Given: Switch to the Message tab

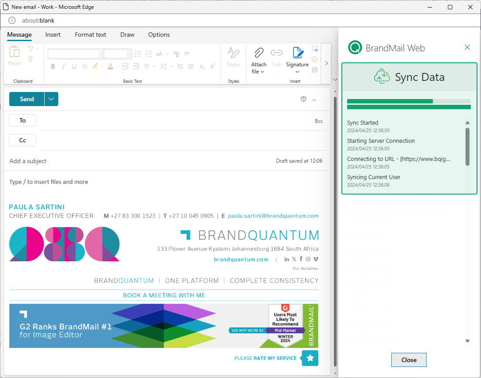Looking at the screenshot, I should click(19, 34).
